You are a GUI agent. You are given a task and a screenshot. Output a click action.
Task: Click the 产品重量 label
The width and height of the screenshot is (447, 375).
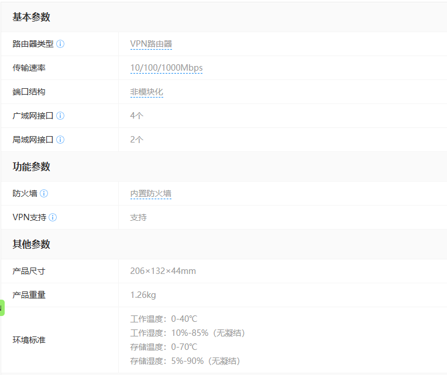click(29, 295)
